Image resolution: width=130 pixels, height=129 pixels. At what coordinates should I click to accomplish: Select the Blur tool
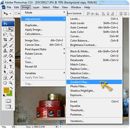5,61
